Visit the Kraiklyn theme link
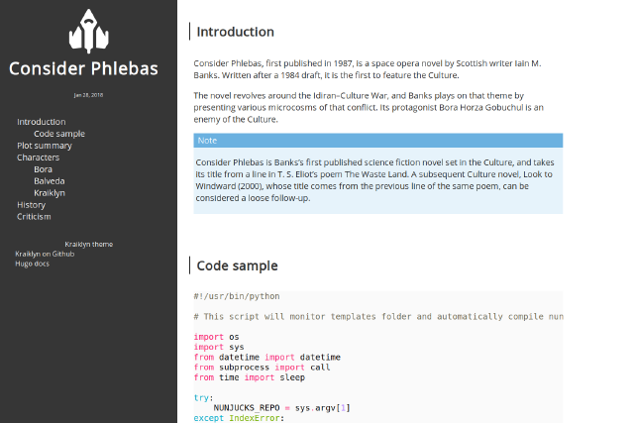Image resolution: width=634 pixels, height=423 pixels. pyautogui.click(x=88, y=244)
